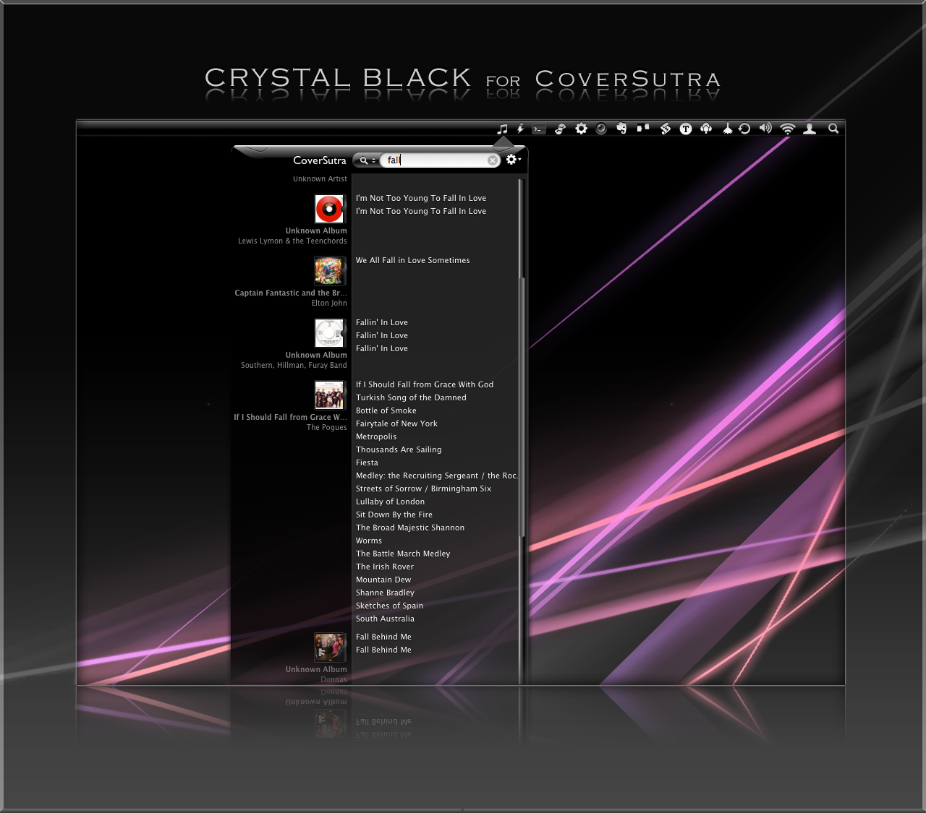Play 'Sit Down By the Fire'
The image size is (926, 813).
[x=394, y=515]
